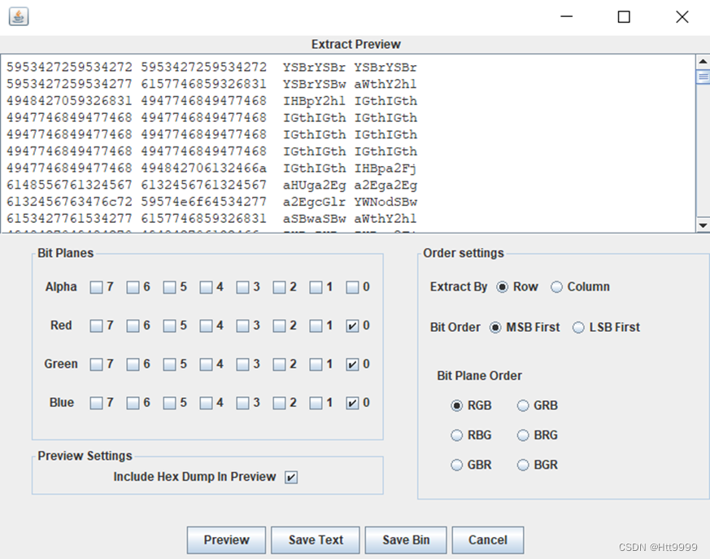Image resolution: width=710 pixels, height=559 pixels.
Task: Check Red bit plane 2
Action: coord(280,325)
